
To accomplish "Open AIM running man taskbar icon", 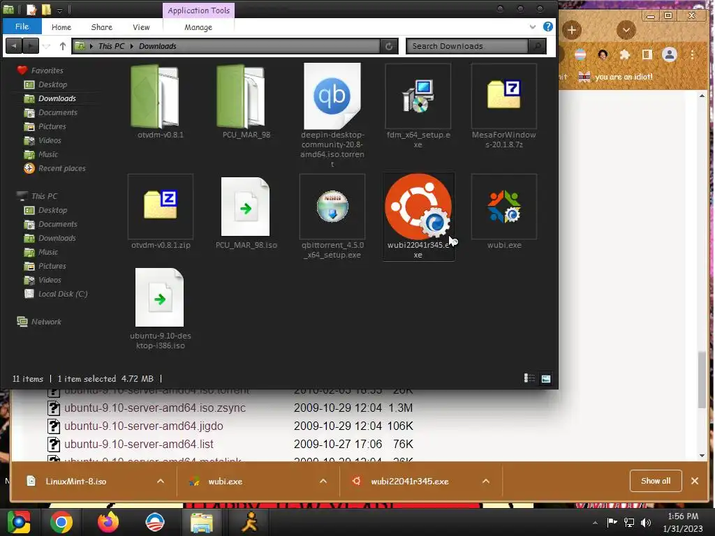I will 249,522.
